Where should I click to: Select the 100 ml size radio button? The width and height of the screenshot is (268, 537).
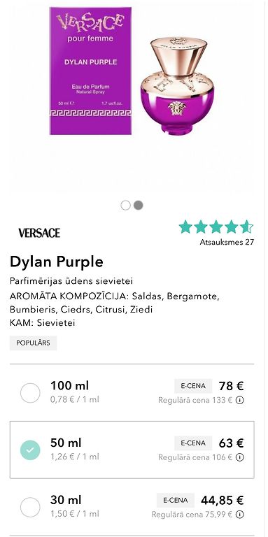point(30,393)
